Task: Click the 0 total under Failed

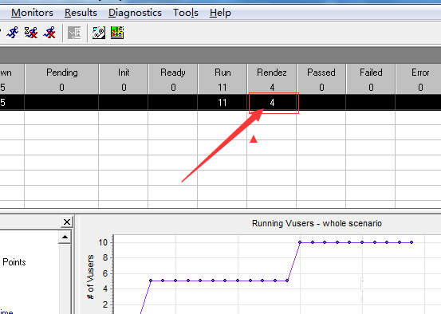Action: [371, 88]
